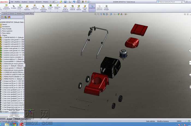191x126 pixels.
Task: Select Piano frontale in tree
Action: pyautogui.click(x=7, y=29)
